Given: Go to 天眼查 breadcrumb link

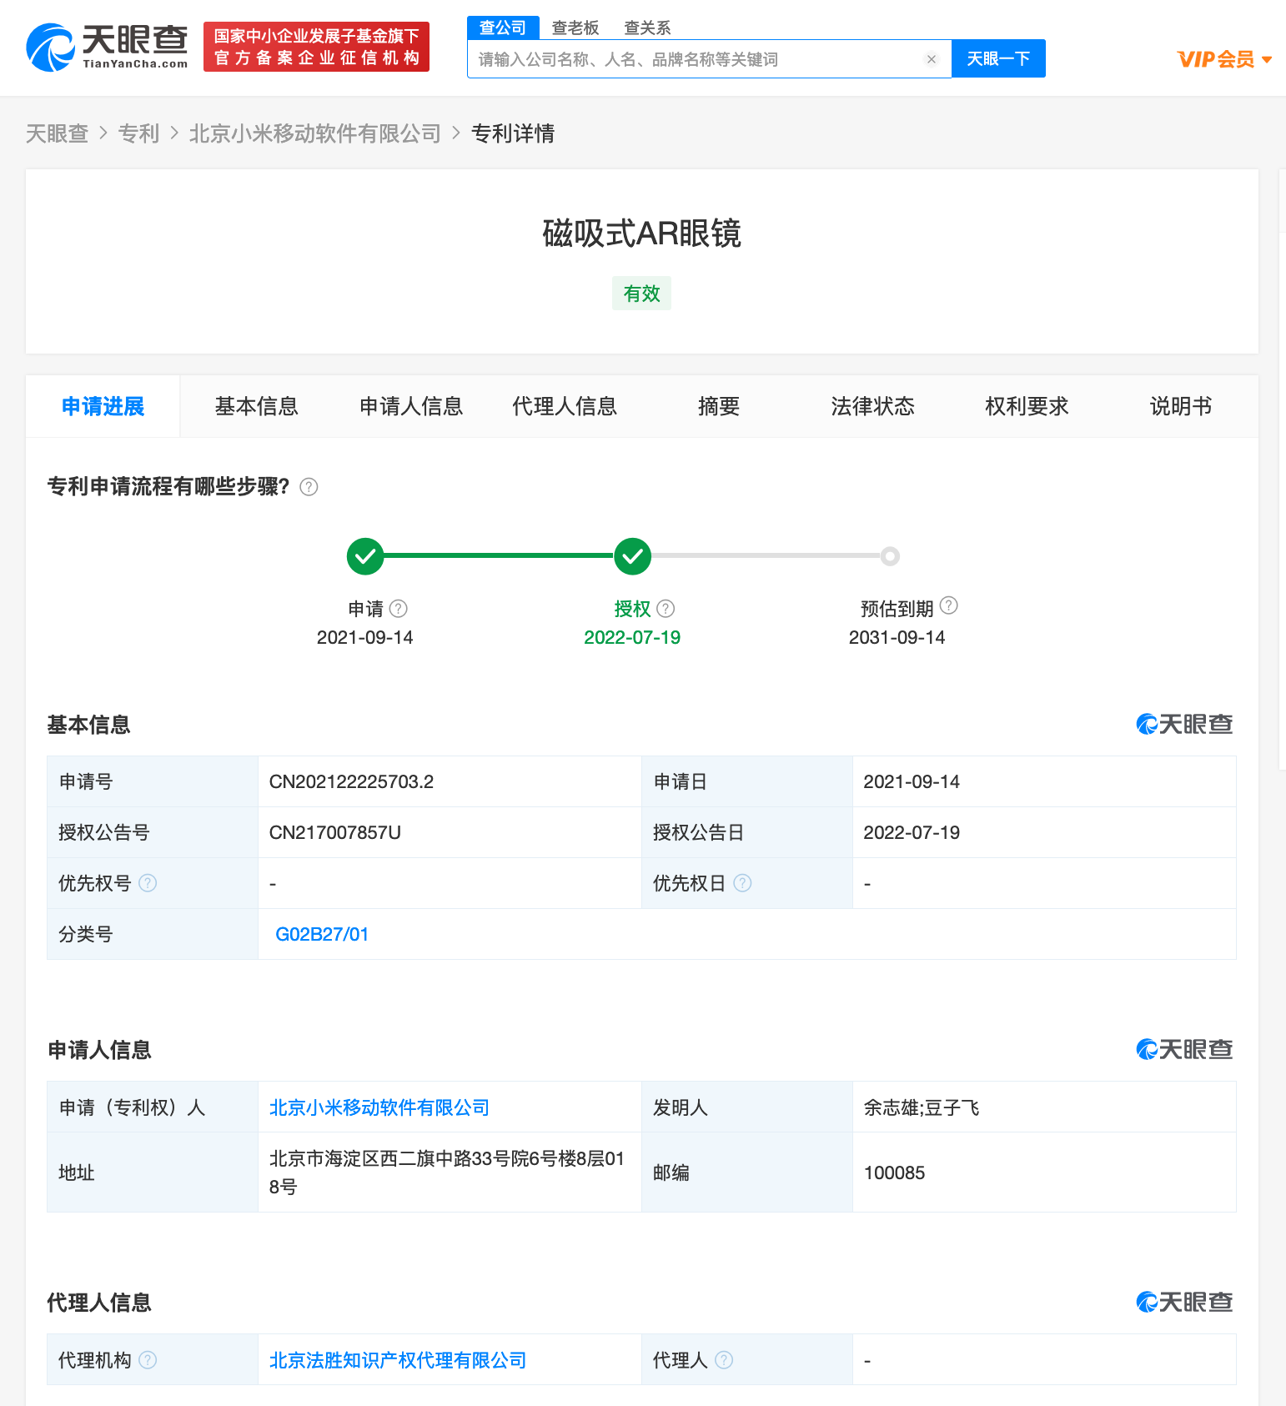Looking at the screenshot, I should (x=57, y=133).
